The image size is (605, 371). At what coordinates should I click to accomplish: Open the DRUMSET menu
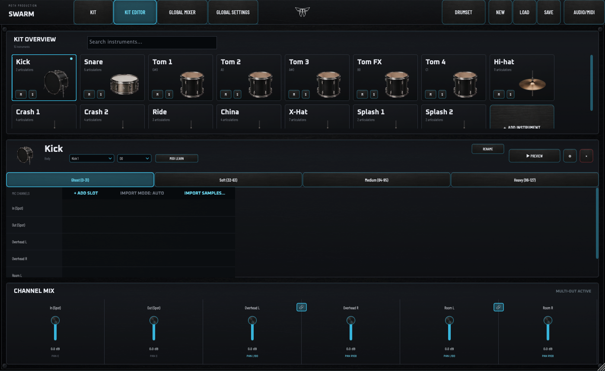(x=463, y=12)
